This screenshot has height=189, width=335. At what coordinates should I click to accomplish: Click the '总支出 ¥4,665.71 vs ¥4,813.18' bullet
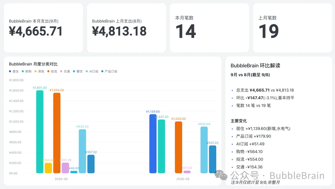(265, 90)
